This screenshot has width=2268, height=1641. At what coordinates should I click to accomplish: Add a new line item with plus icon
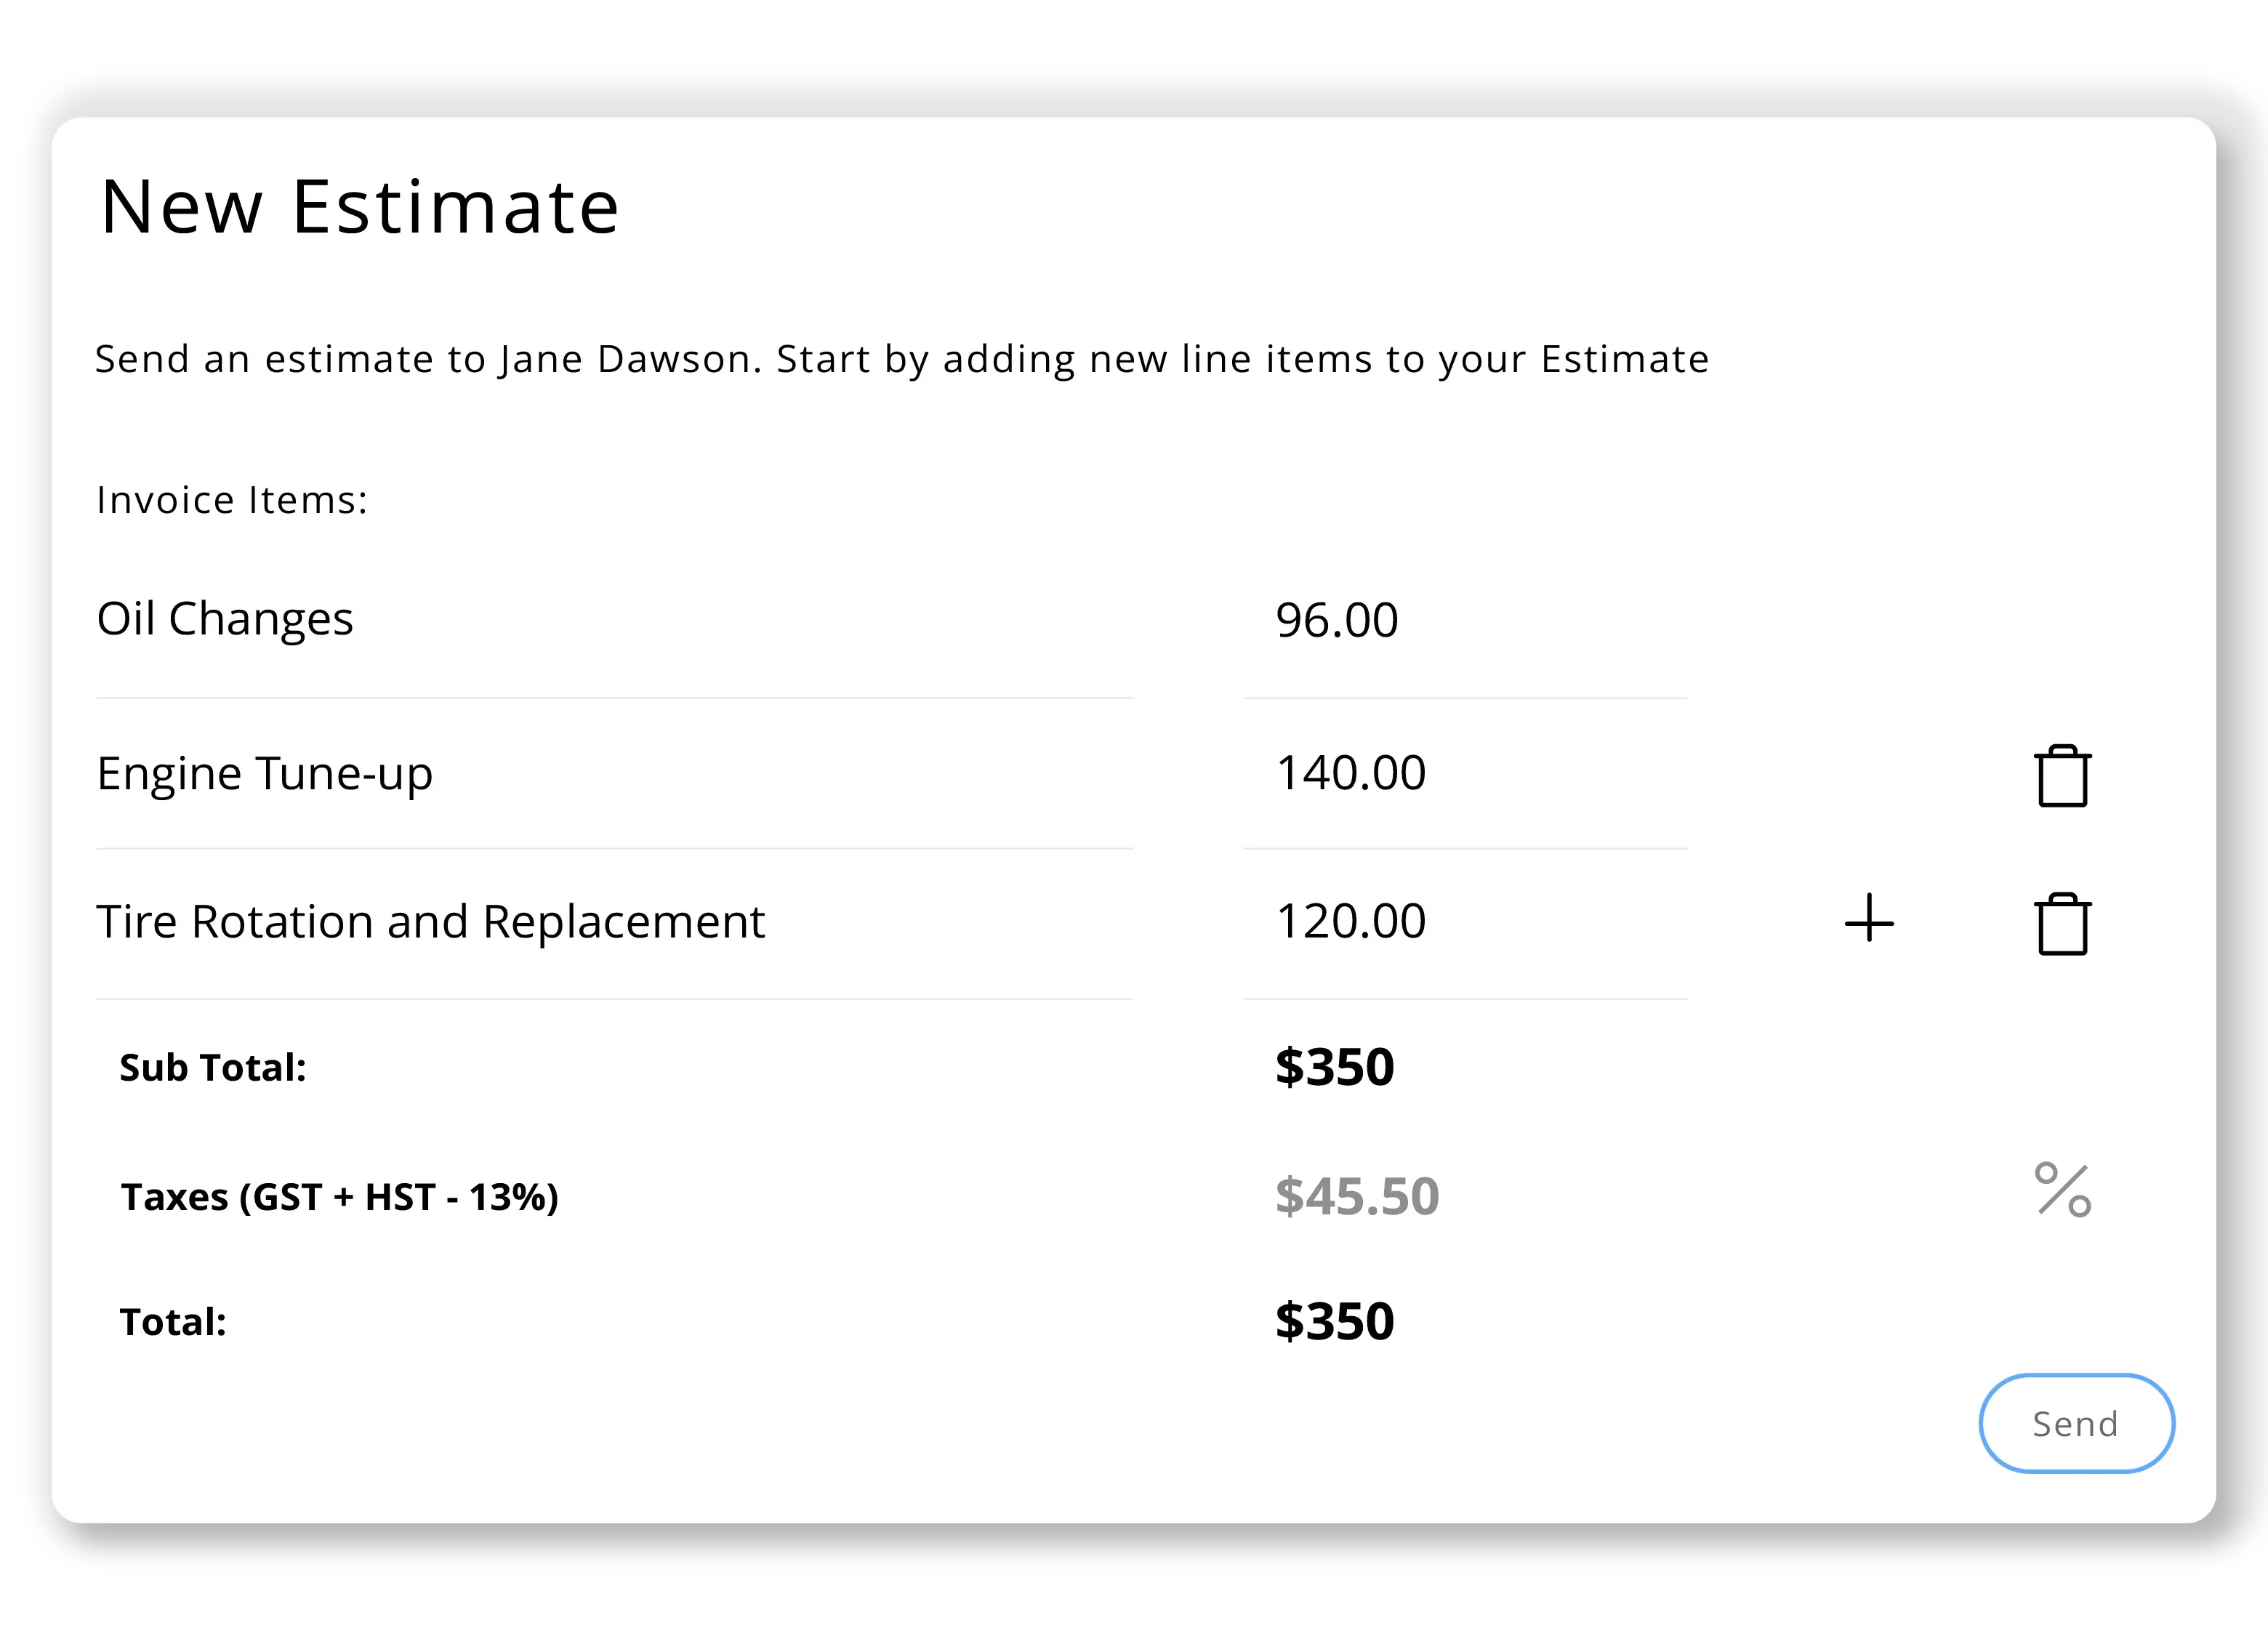(x=1869, y=918)
